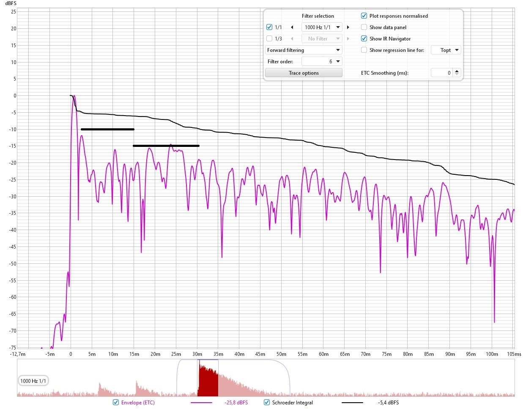The width and height of the screenshot is (523, 409).
Task: Click the dark red highlighted IR navigator region
Action: click(208, 381)
